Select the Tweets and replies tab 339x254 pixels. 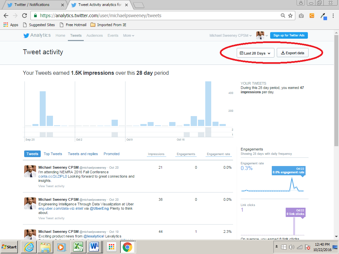83,154
